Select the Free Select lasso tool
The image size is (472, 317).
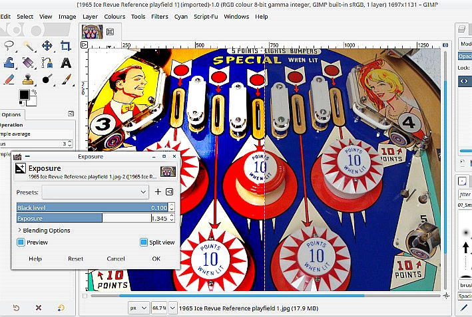point(9,46)
